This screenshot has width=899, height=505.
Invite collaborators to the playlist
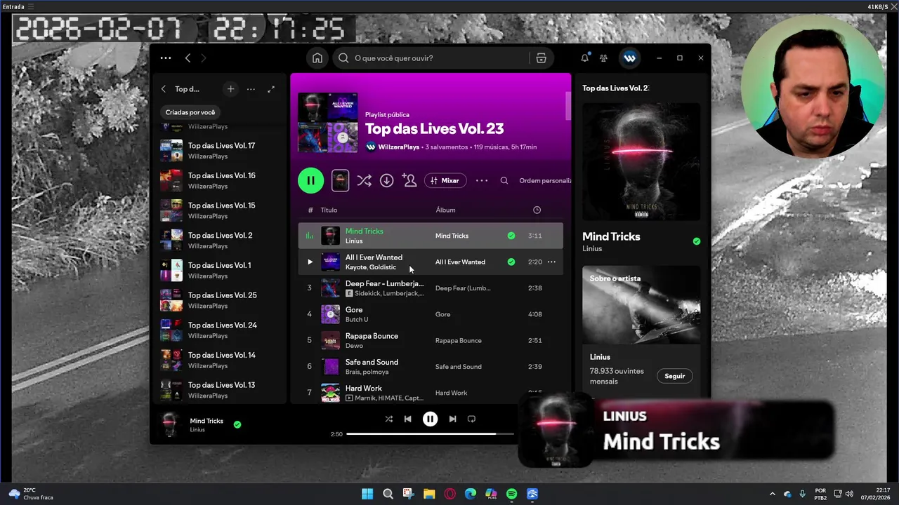409,180
